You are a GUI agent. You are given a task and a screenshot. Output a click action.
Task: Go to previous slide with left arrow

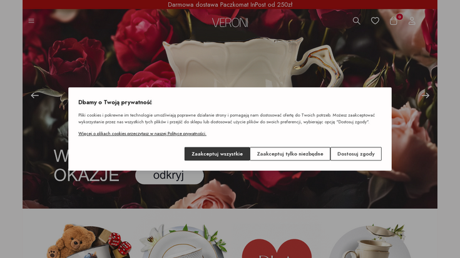coord(34,96)
